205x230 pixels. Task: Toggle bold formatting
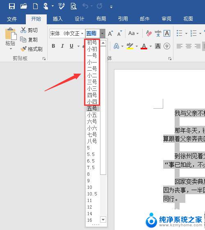[x=53, y=46]
